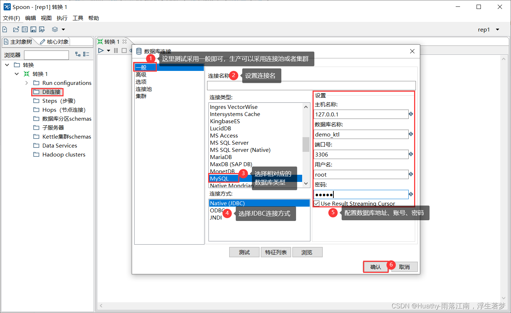511x313 pixels.
Task: Choose Ingres VectorWise connection type
Action: [234, 107]
